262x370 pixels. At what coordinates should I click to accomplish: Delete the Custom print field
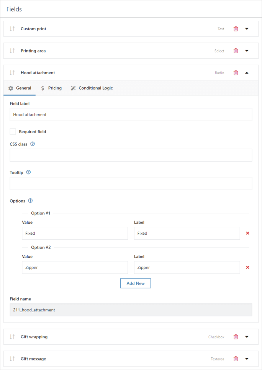tap(236, 29)
